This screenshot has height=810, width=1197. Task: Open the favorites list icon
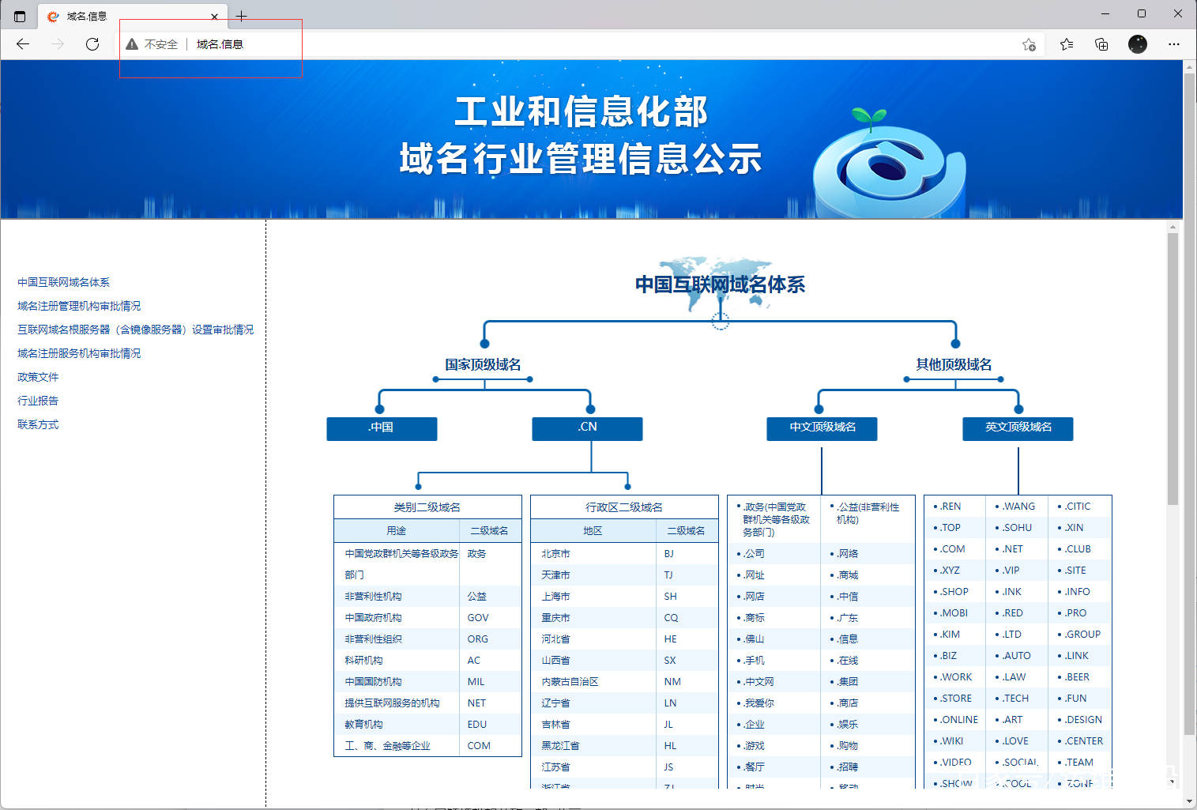(x=1066, y=44)
